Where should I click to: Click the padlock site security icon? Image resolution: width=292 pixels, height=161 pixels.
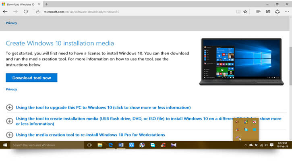pos(38,12)
